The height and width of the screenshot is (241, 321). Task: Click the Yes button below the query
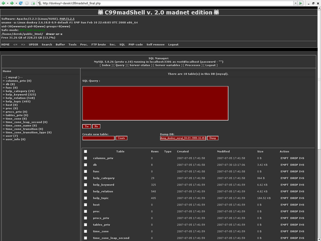(x=87, y=126)
